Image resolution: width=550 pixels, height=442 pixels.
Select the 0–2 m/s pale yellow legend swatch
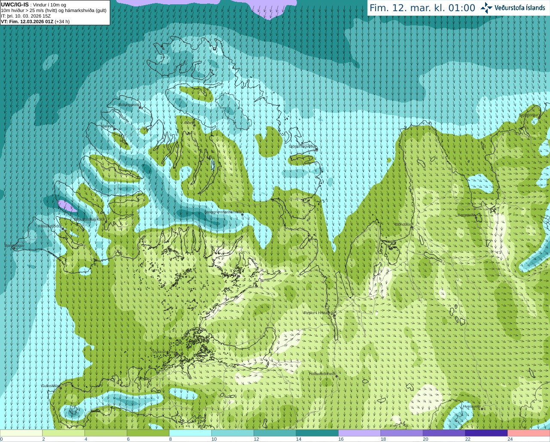coord(21,433)
